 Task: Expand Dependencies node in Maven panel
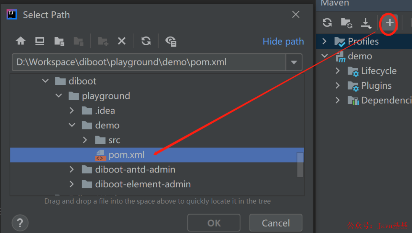[x=338, y=100]
